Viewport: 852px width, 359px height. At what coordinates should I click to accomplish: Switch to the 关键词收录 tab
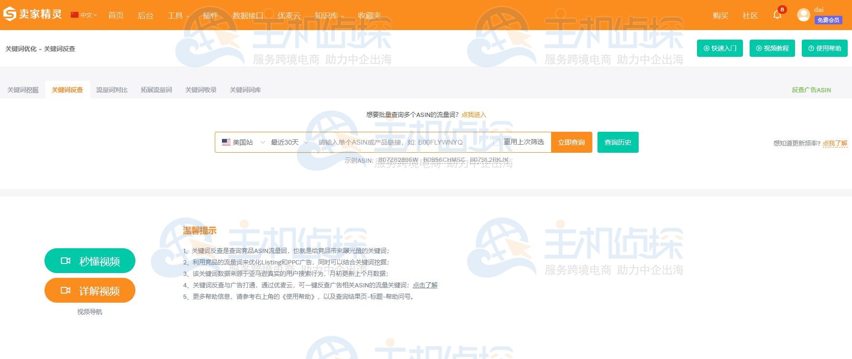201,90
